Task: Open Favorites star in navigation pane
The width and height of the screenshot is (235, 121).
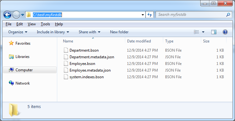Action: click(11, 43)
